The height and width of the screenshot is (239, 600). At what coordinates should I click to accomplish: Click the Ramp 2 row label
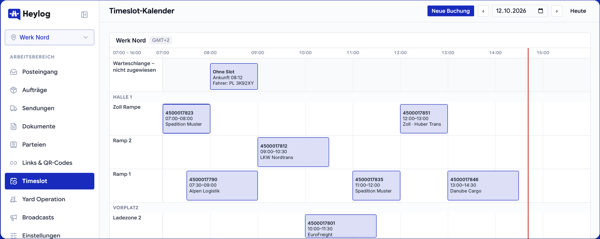[x=122, y=140]
